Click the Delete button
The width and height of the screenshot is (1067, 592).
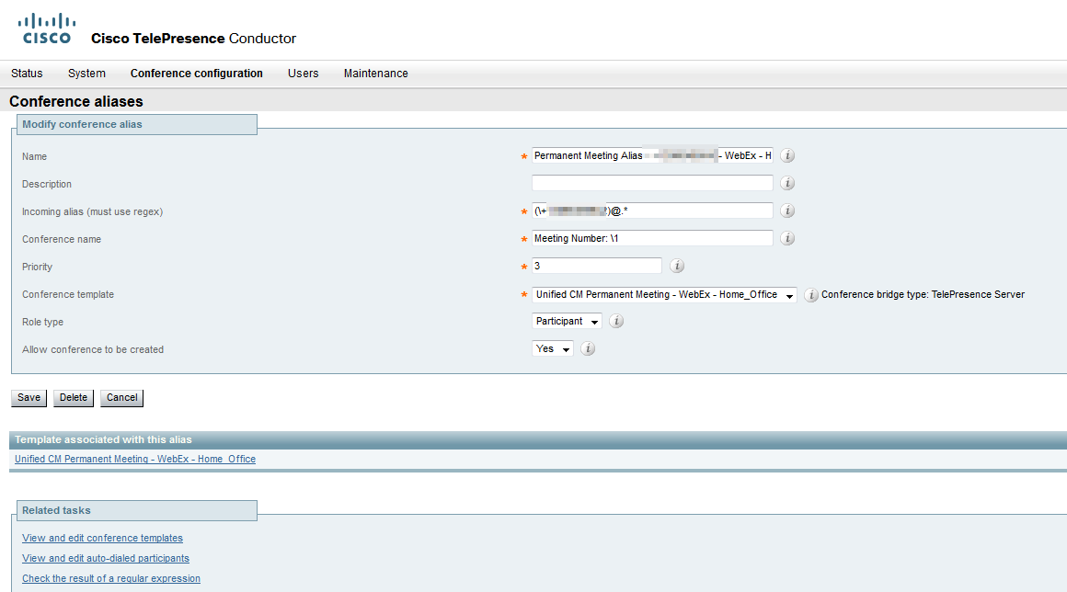74,398
